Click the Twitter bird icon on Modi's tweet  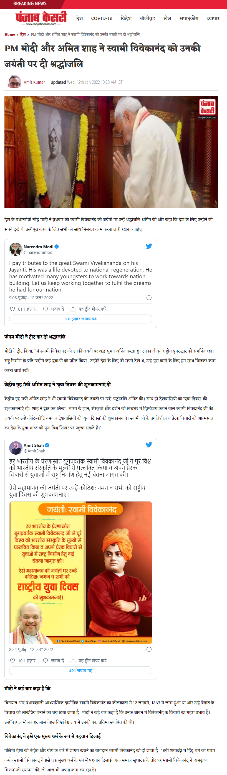[149, 246]
